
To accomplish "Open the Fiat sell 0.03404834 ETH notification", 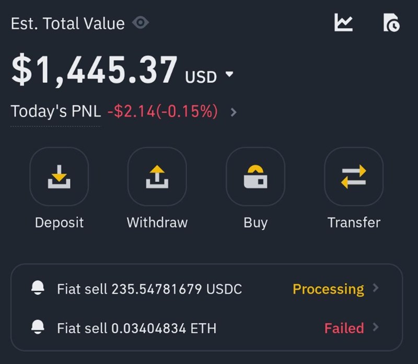I will (x=136, y=328).
